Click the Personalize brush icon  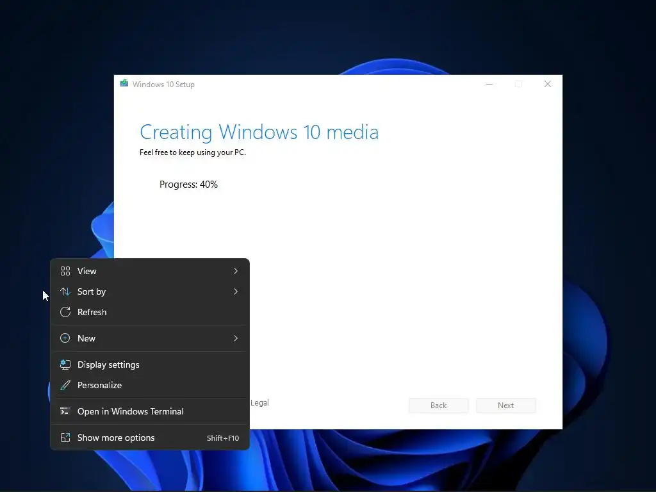click(x=65, y=385)
